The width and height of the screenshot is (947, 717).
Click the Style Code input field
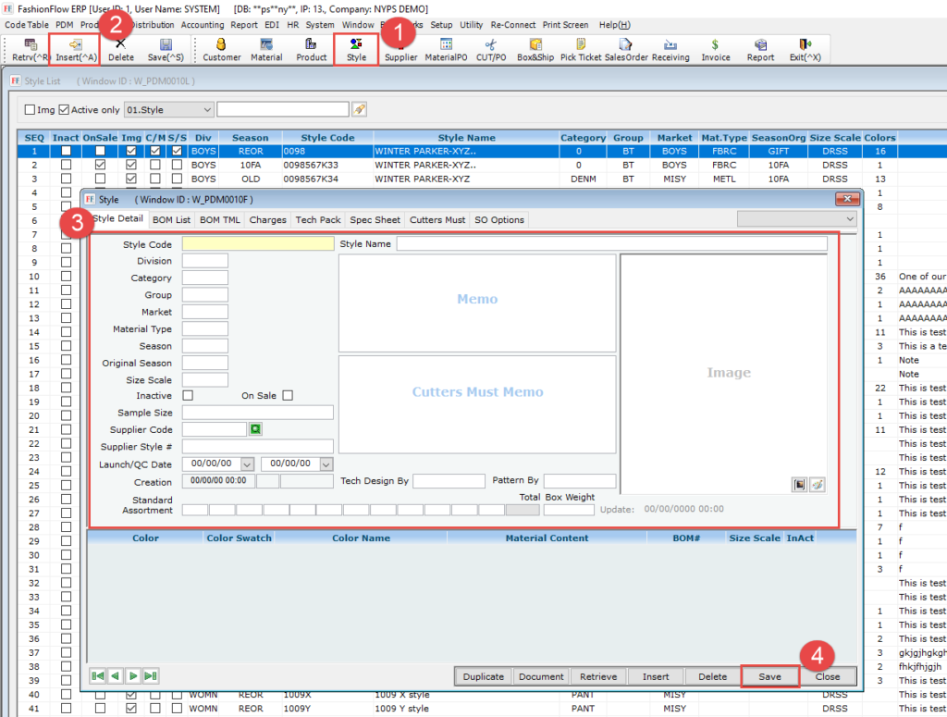click(258, 244)
